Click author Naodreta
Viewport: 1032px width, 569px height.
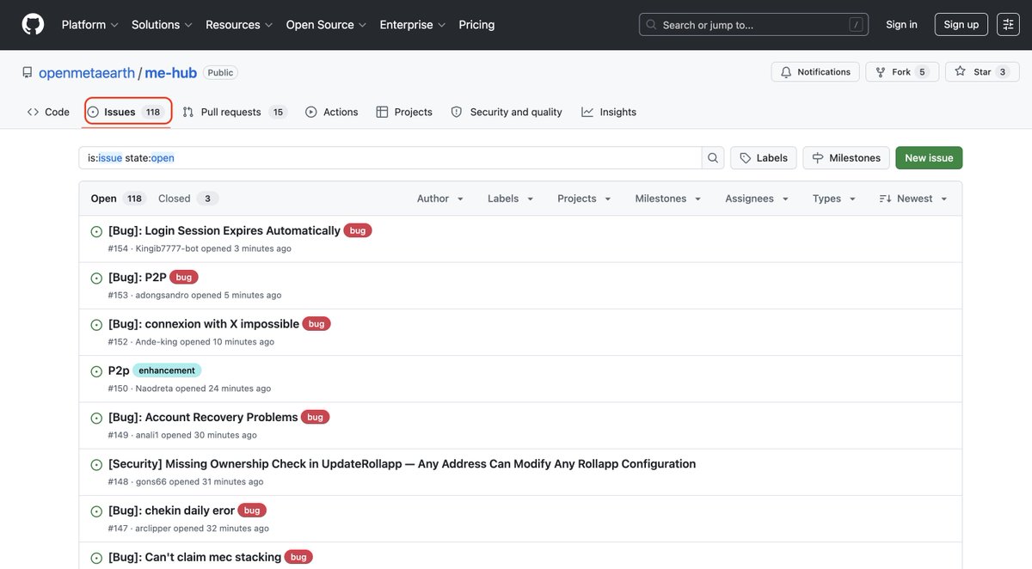click(154, 389)
